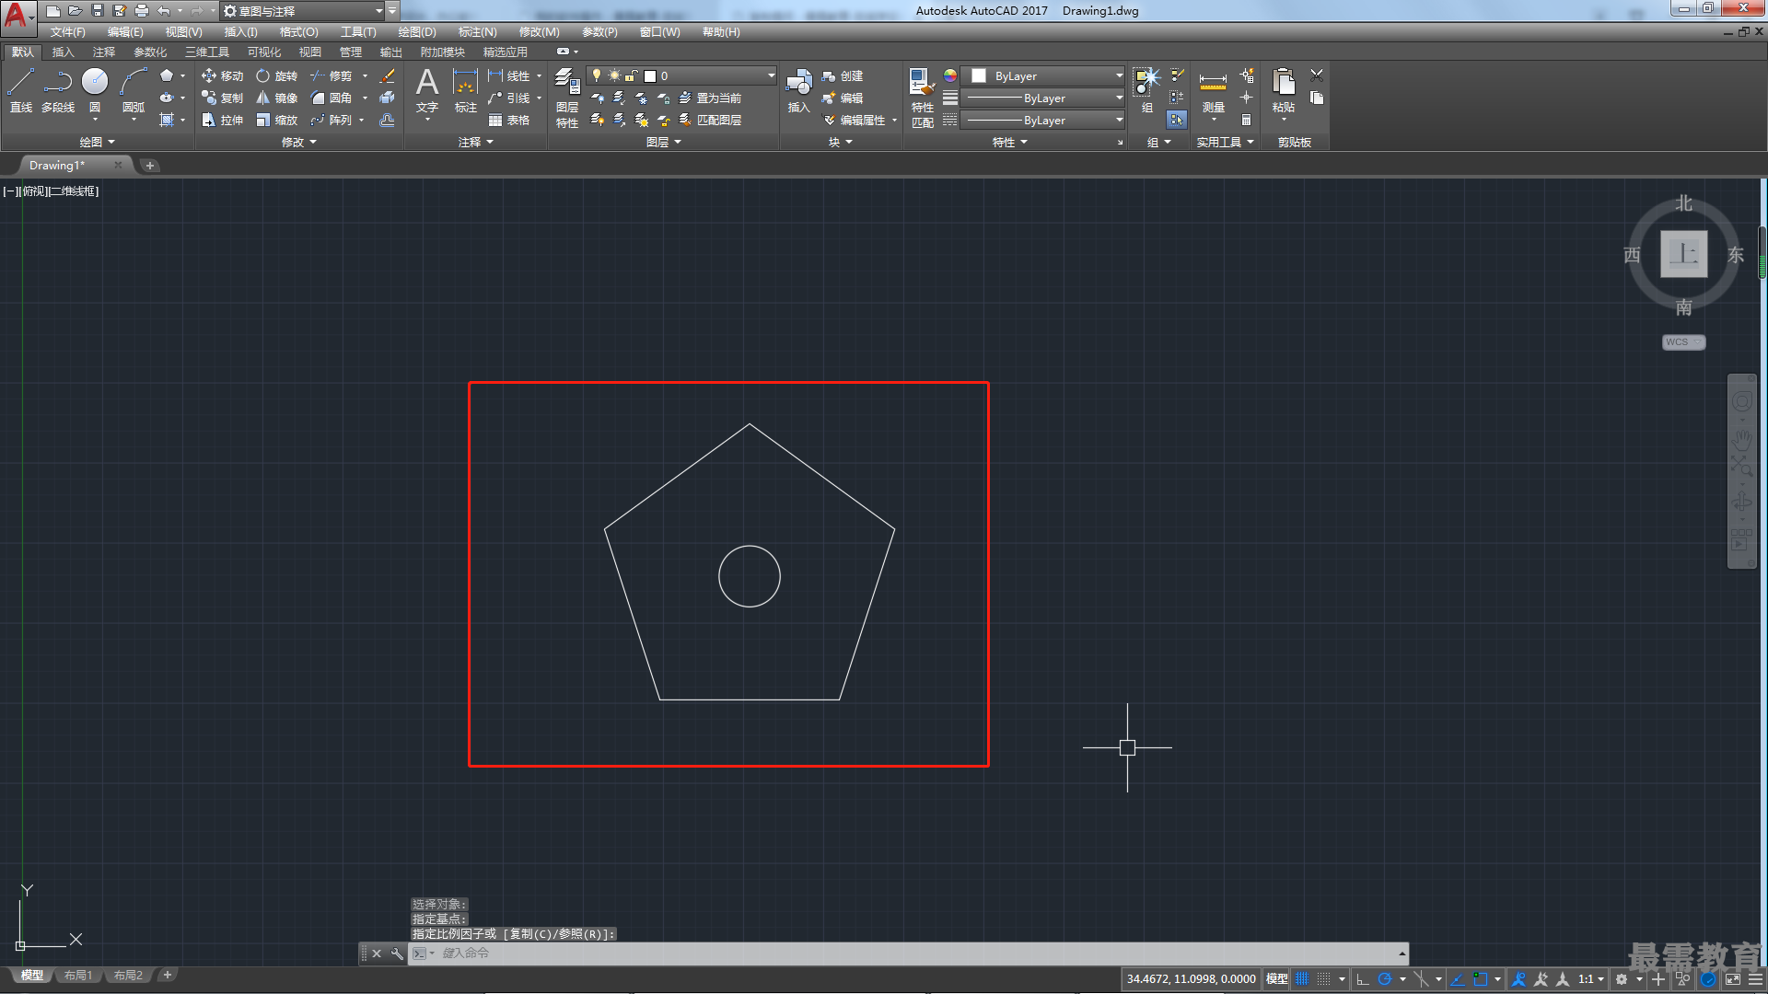Toggle snap mode in status bar
The image size is (1768, 994).
(1323, 979)
